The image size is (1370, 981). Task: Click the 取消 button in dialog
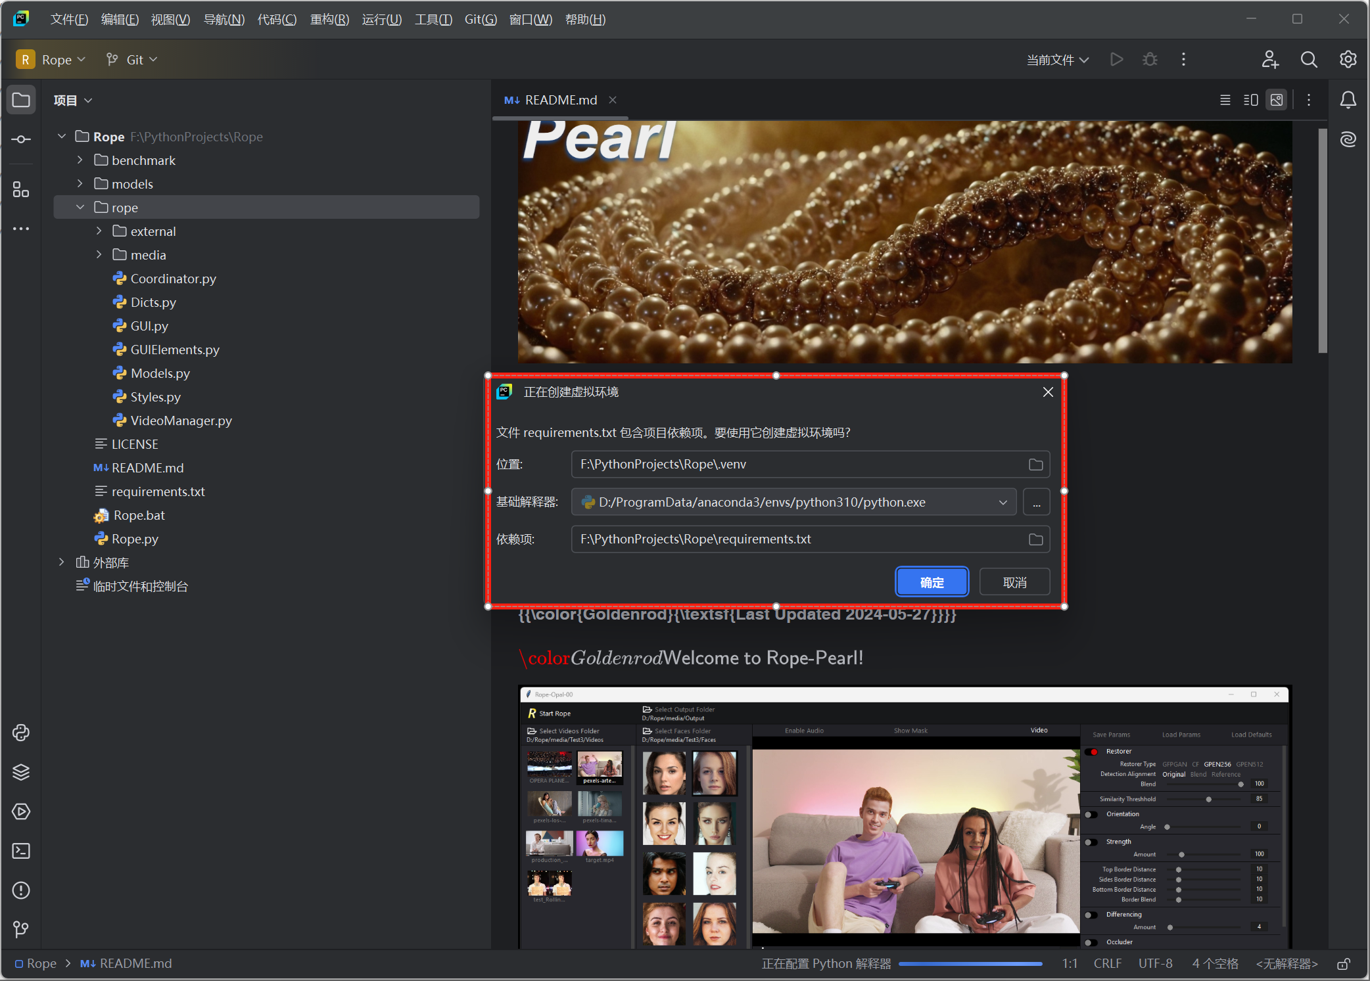tap(1014, 582)
